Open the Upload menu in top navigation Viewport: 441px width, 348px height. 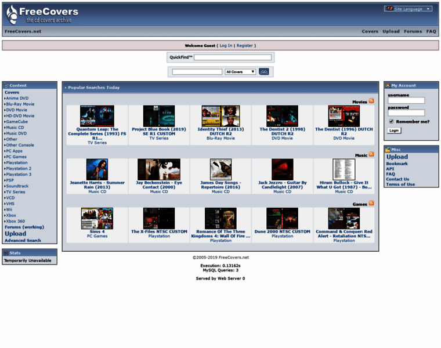pyautogui.click(x=391, y=31)
